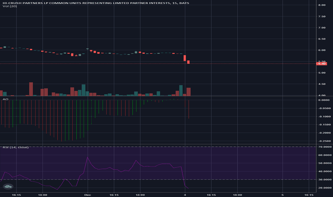The width and height of the screenshot is (333, 197).
Task: Select the Vol (20) indicator label
Action: (10, 6)
